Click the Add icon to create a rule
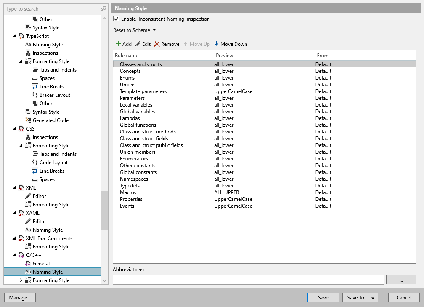This screenshot has height=307, width=424. pyautogui.click(x=118, y=44)
